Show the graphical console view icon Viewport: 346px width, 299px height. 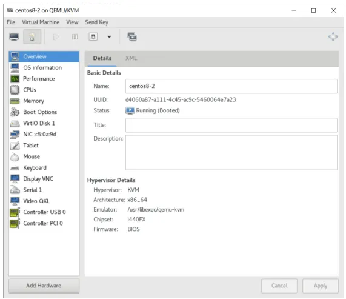(x=14, y=36)
